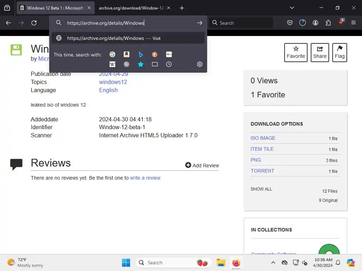Screen dimensions: 362x271
Task: Search this time with Google
Action: (112, 54)
